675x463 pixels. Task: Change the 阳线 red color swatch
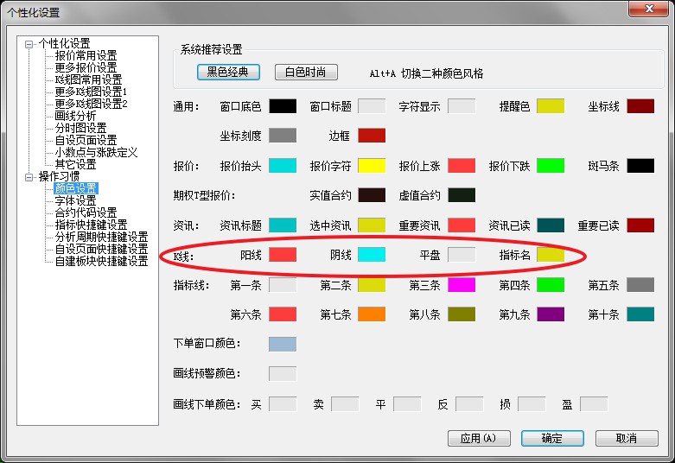283,255
